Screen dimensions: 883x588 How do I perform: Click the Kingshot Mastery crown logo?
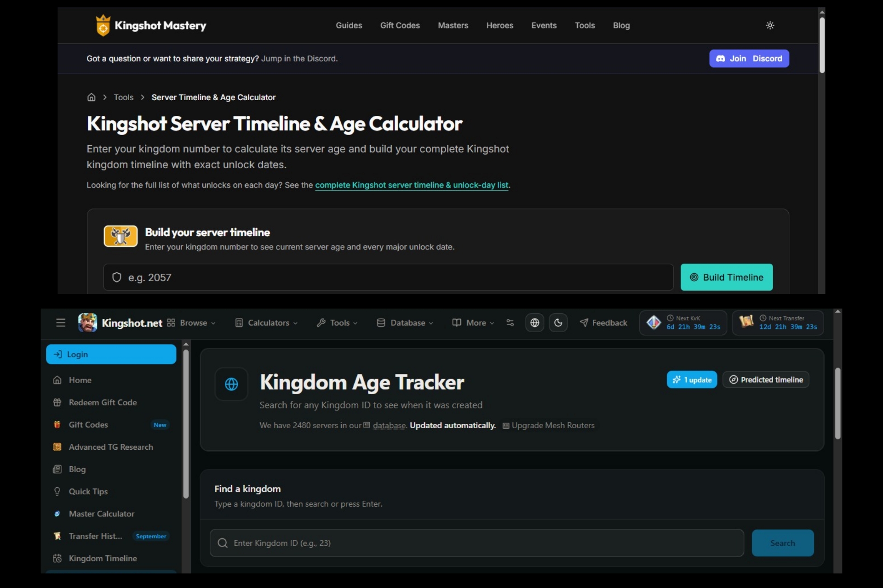[x=103, y=25]
